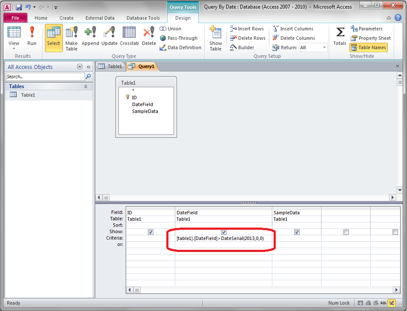The height and width of the screenshot is (311, 407).
Task: Open the Create ribbon tab
Action: (x=66, y=18)
